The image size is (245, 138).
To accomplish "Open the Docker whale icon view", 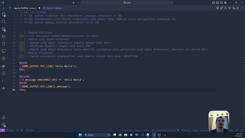I will 4,66.
